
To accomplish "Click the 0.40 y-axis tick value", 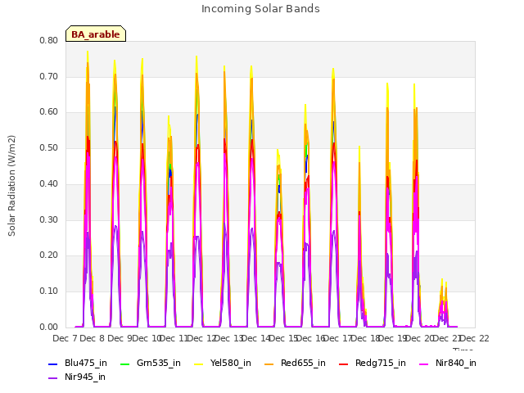I will (49, 183).
